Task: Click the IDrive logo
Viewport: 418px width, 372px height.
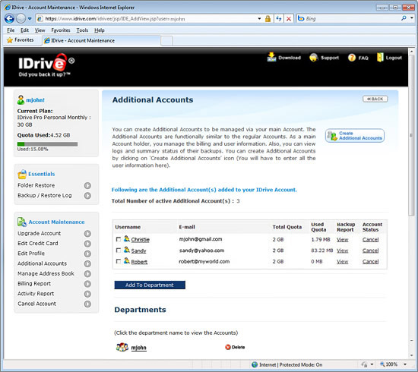Action: point(46,65)
